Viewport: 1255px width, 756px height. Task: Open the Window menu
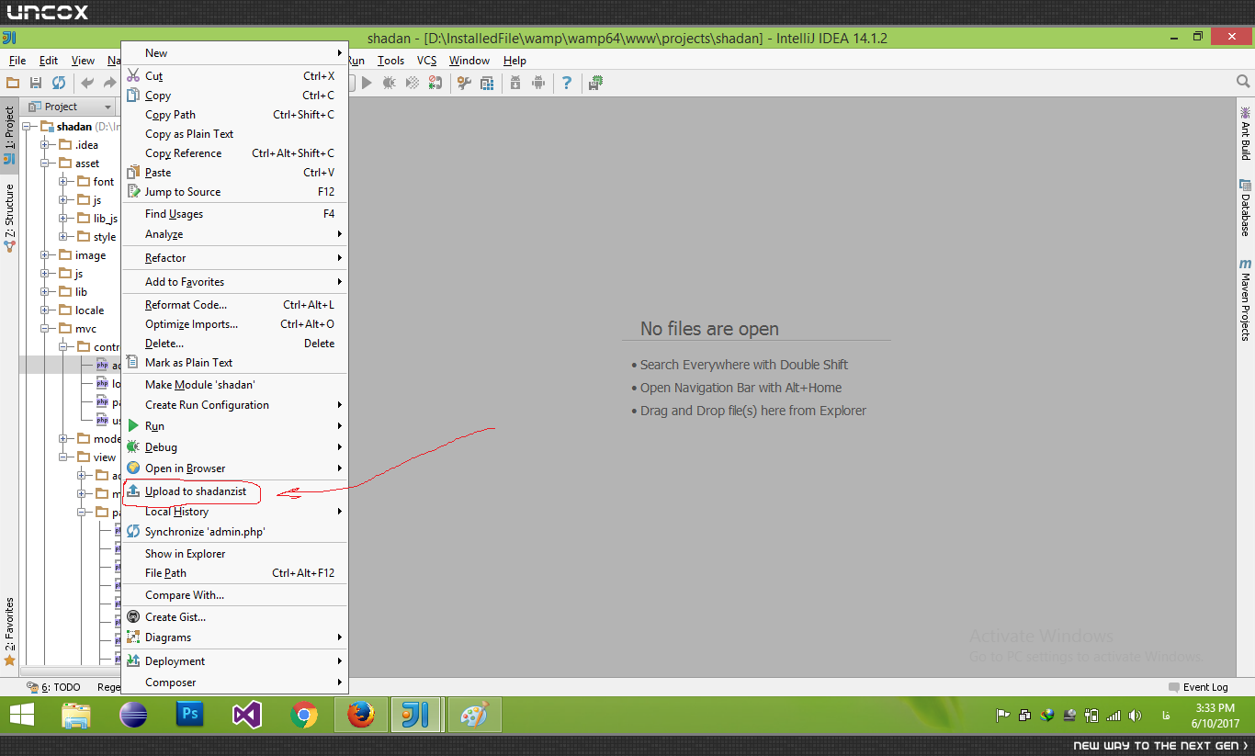click(469, 61)
